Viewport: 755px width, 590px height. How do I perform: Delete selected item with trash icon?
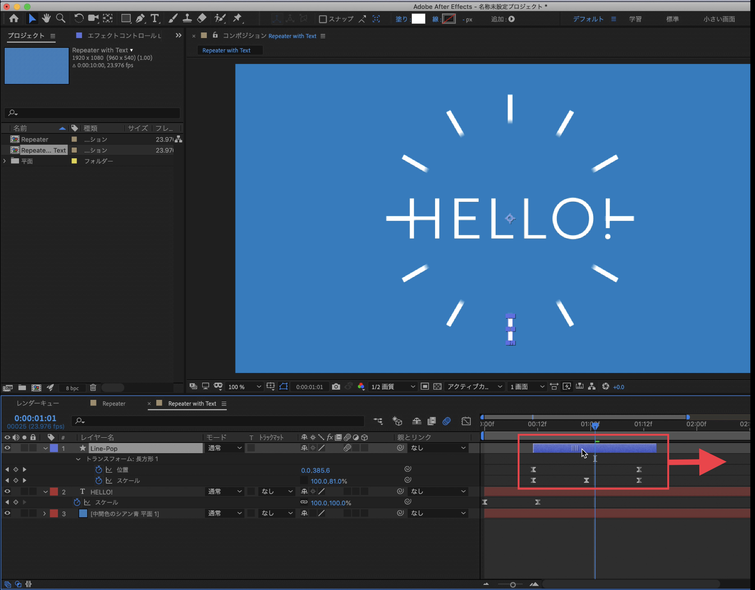click(x=93, y=388)
